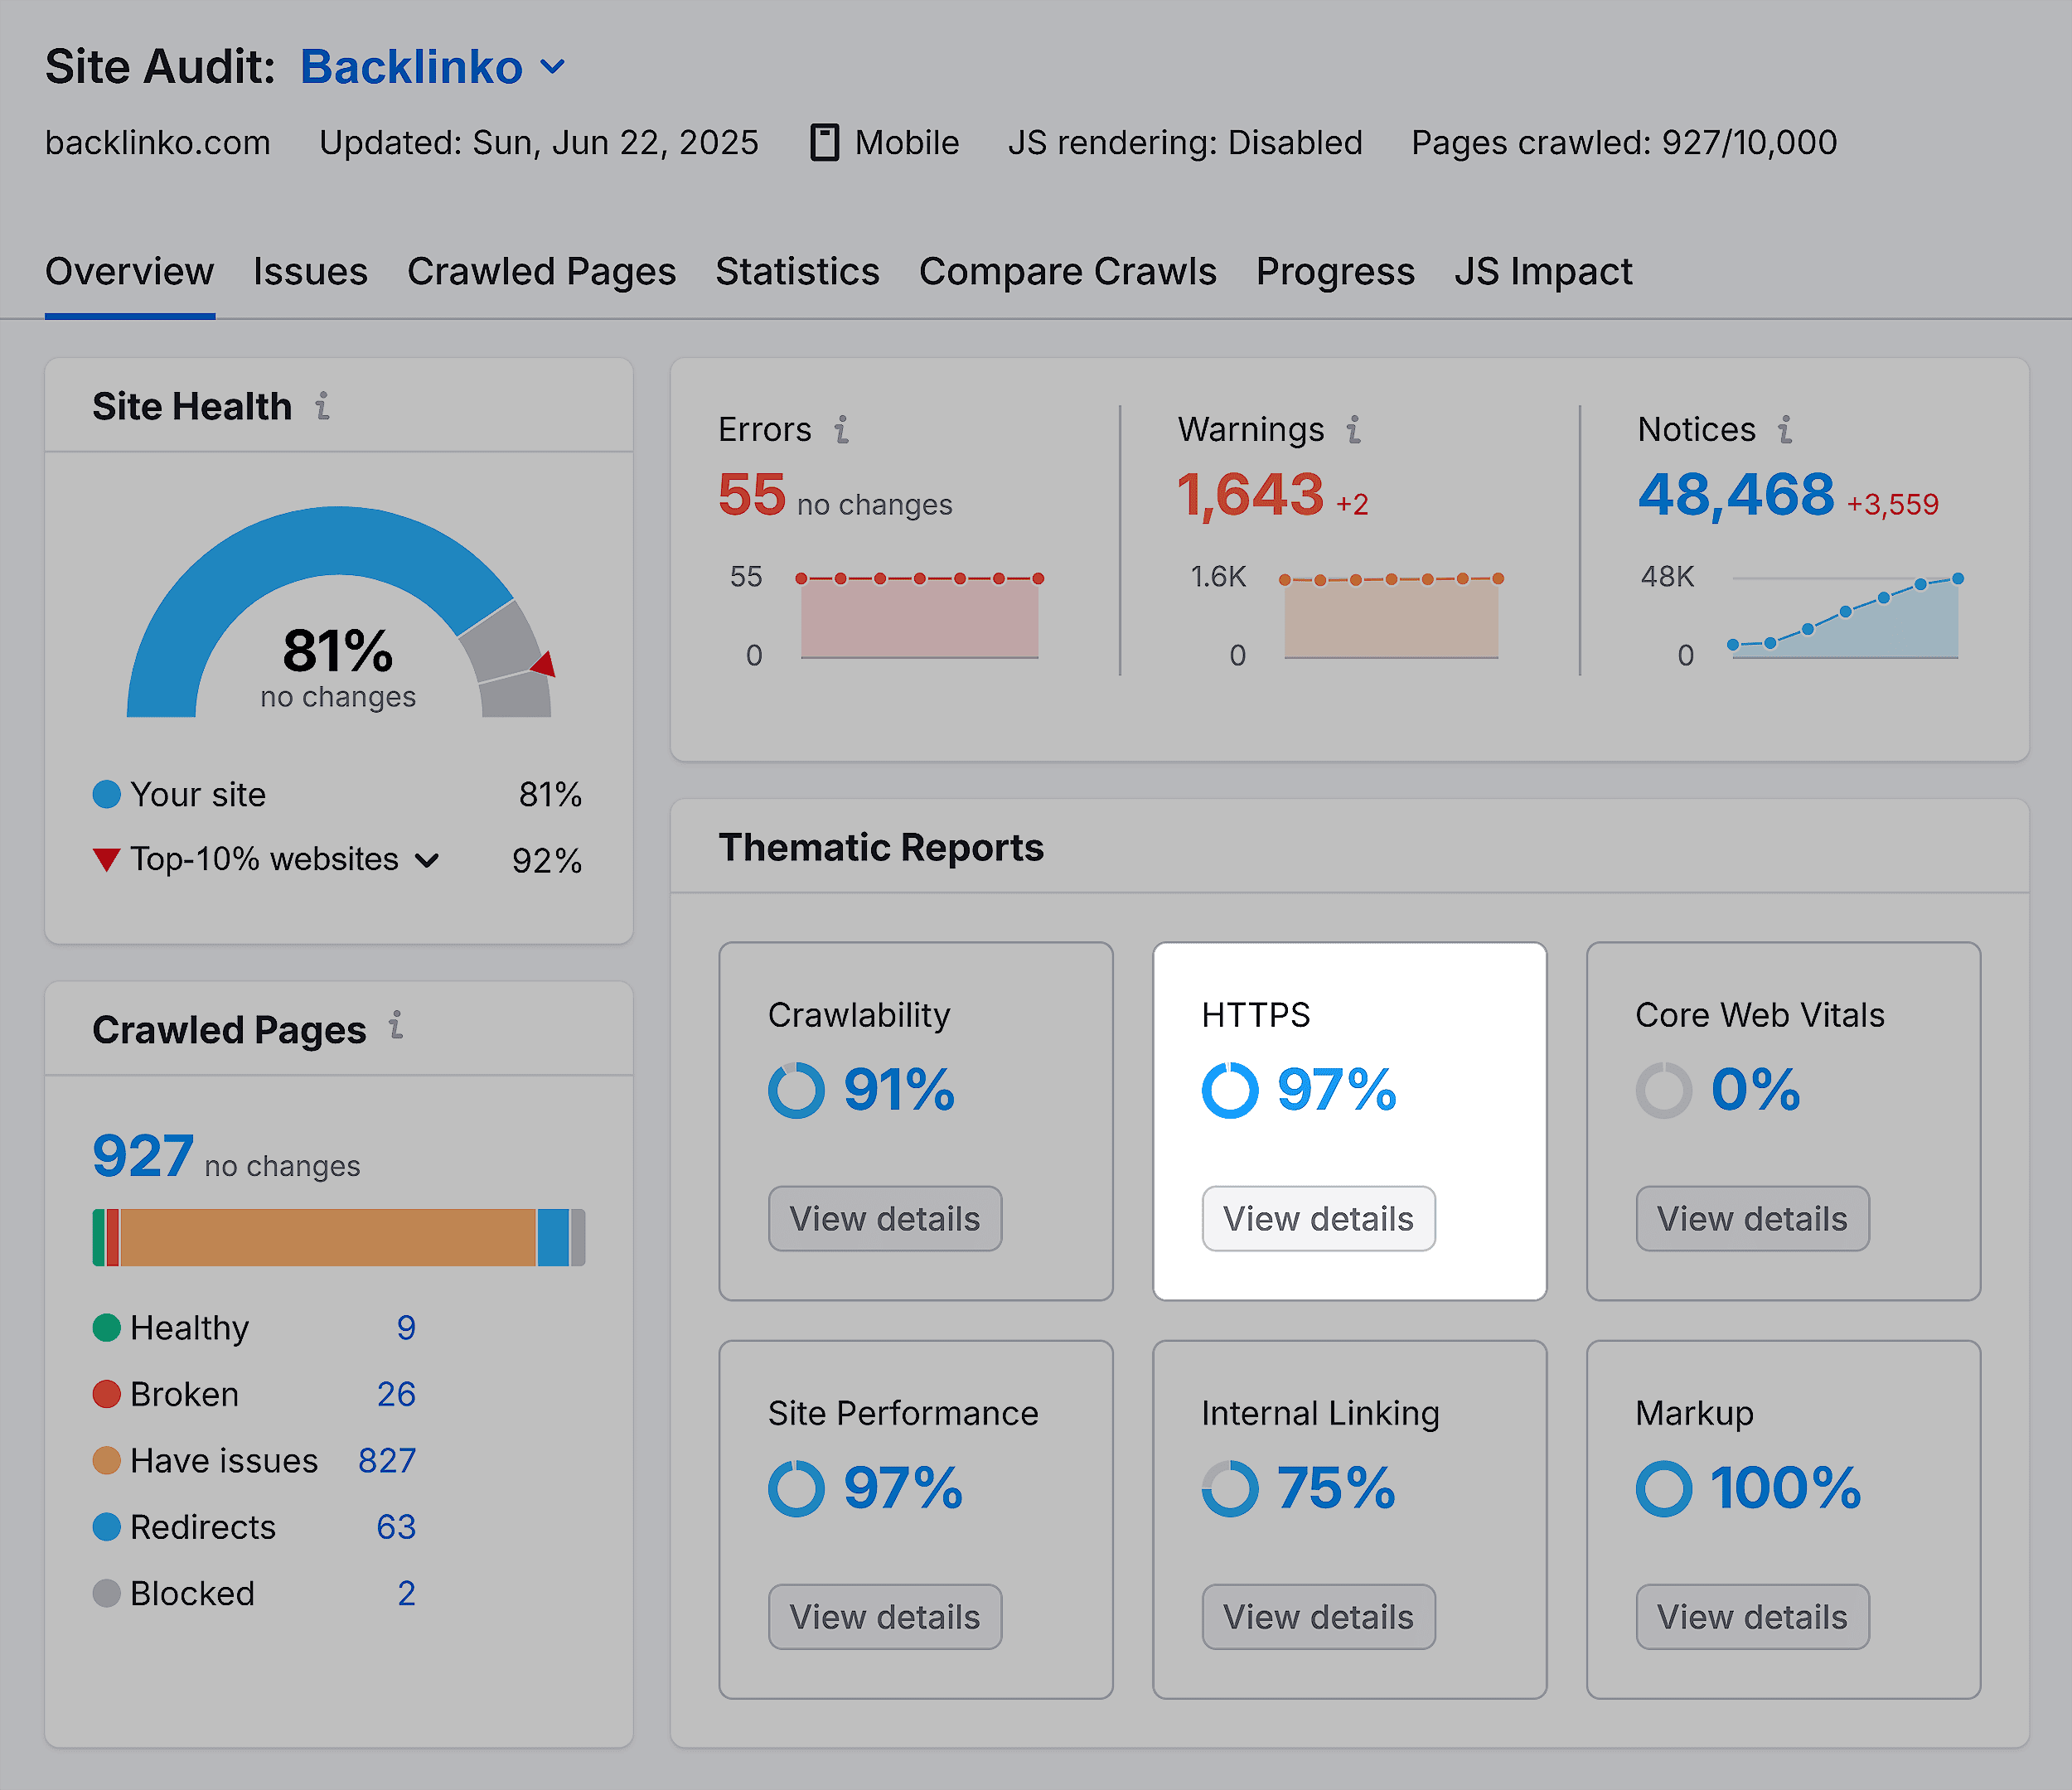Image resolution: width=2072 pixels, height=1790 pixels.
Task: Open the 827 Have issues count
Action: (387, 1461)
